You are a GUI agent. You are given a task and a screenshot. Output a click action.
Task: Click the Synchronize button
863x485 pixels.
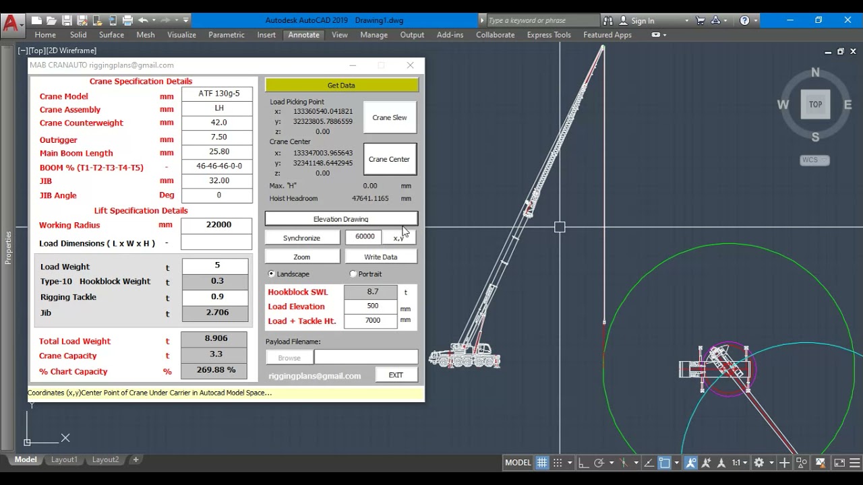click(302, 238)
